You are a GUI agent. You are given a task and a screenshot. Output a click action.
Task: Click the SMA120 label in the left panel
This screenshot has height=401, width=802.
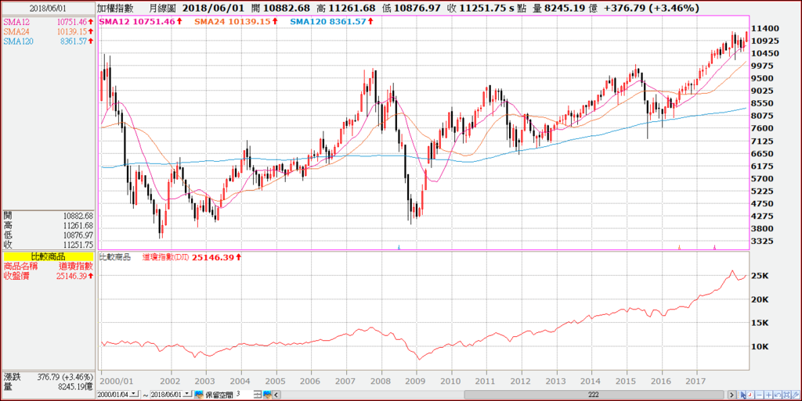click(18, 41)
